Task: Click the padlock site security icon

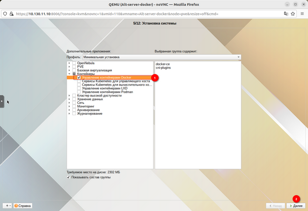Action: (x=12, y=13)
